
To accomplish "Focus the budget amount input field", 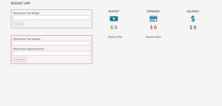I will [x=52, y=18].
